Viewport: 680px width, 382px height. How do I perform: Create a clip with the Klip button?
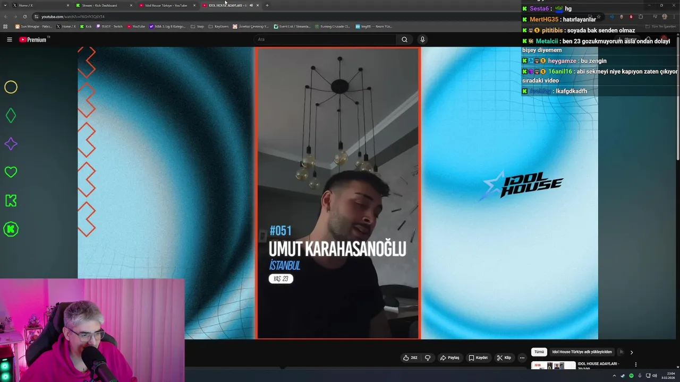click(504, 358)
